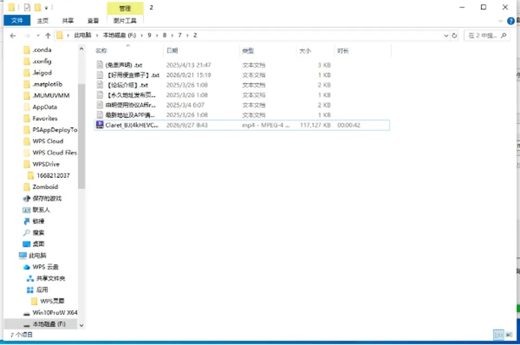Viewport: 520px width, 345px height.
Task: Open the blue help question mark
Action: [x=511, y=21]
